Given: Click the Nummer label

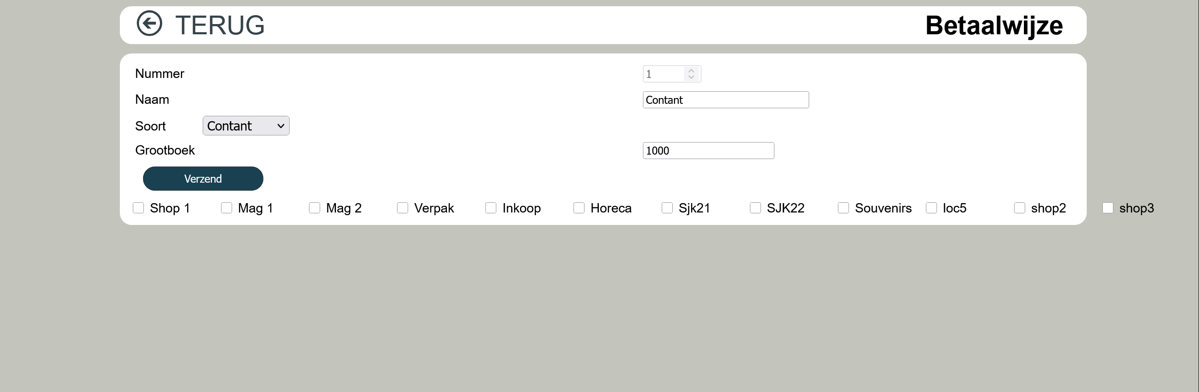Looking at the screenshot, I should (160, 73).
